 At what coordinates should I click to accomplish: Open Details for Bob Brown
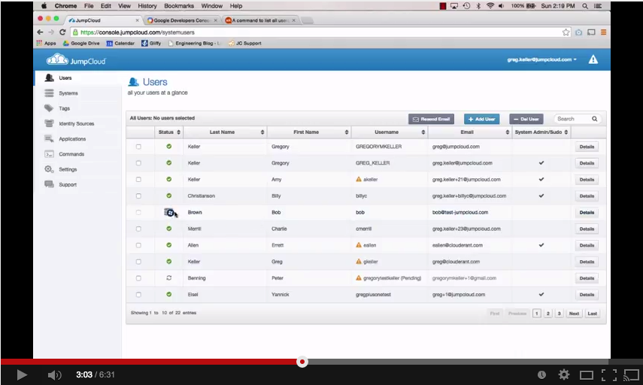(x=587, y=212)
